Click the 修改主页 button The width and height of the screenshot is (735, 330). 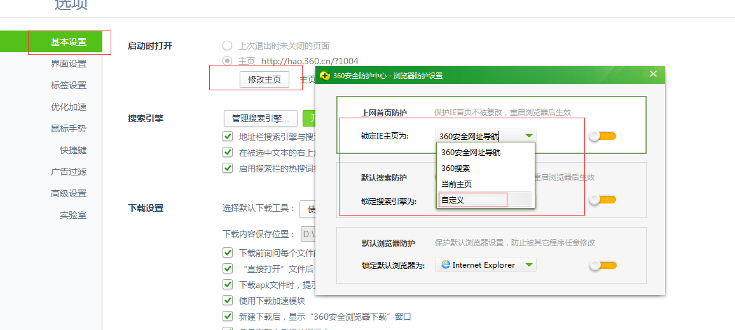click(x=264, y=79)
